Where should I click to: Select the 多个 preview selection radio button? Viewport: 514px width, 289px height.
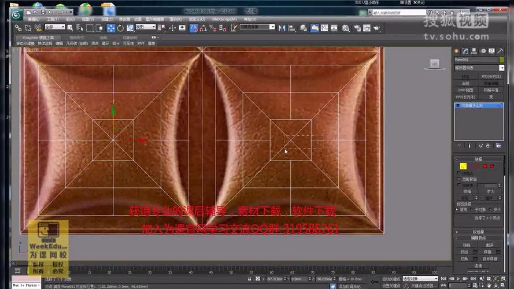point(490,209)
